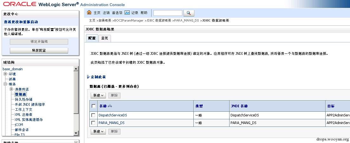This screenshot has height=143, width=350.
Task: Collapse the 服务 tree node
Action: (x=5, y=84)
